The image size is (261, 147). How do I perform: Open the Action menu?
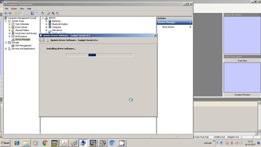[x=14, y=9]
